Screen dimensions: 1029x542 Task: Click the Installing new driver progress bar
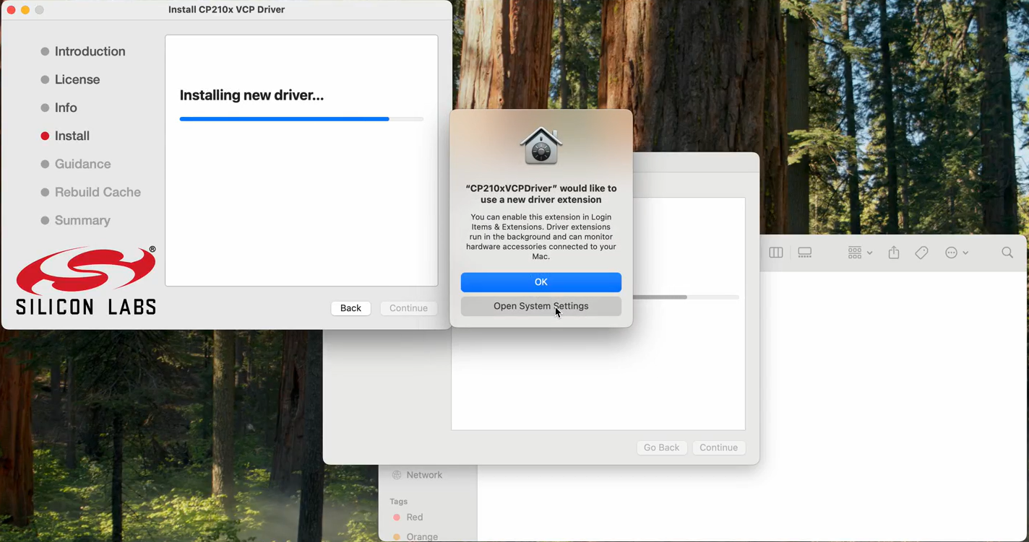tap(301, 119)
